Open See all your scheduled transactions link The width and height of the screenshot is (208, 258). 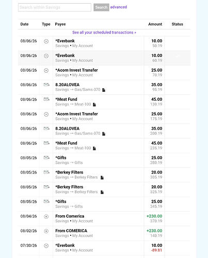pyautogui.click(x=104, y=33)
